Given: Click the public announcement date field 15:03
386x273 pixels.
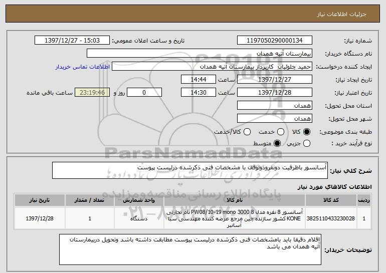Looking at the screenshot, I should click(72, 41).
